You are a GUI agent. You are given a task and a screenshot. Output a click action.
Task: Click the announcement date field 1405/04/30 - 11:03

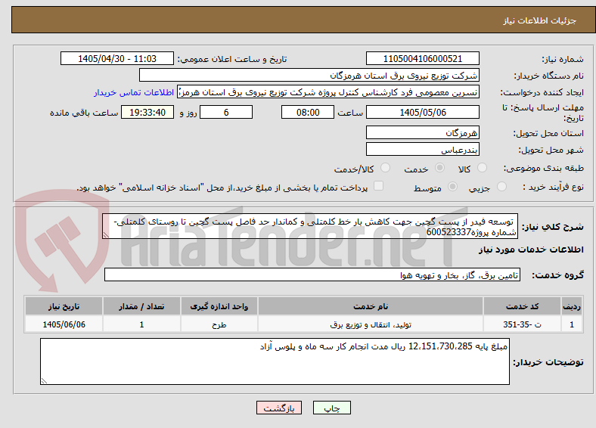(117, 58)
